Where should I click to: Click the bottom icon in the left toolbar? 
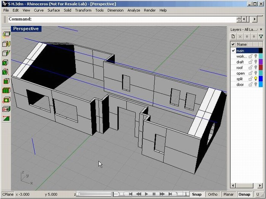6,118
